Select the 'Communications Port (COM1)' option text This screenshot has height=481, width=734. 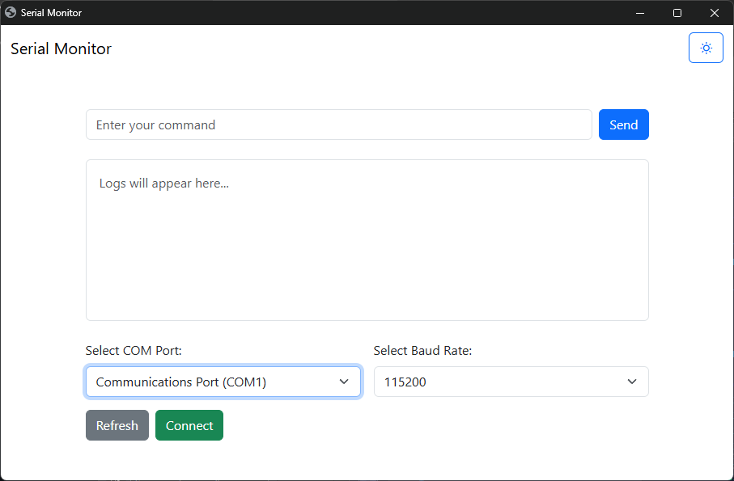click(181, 382)
